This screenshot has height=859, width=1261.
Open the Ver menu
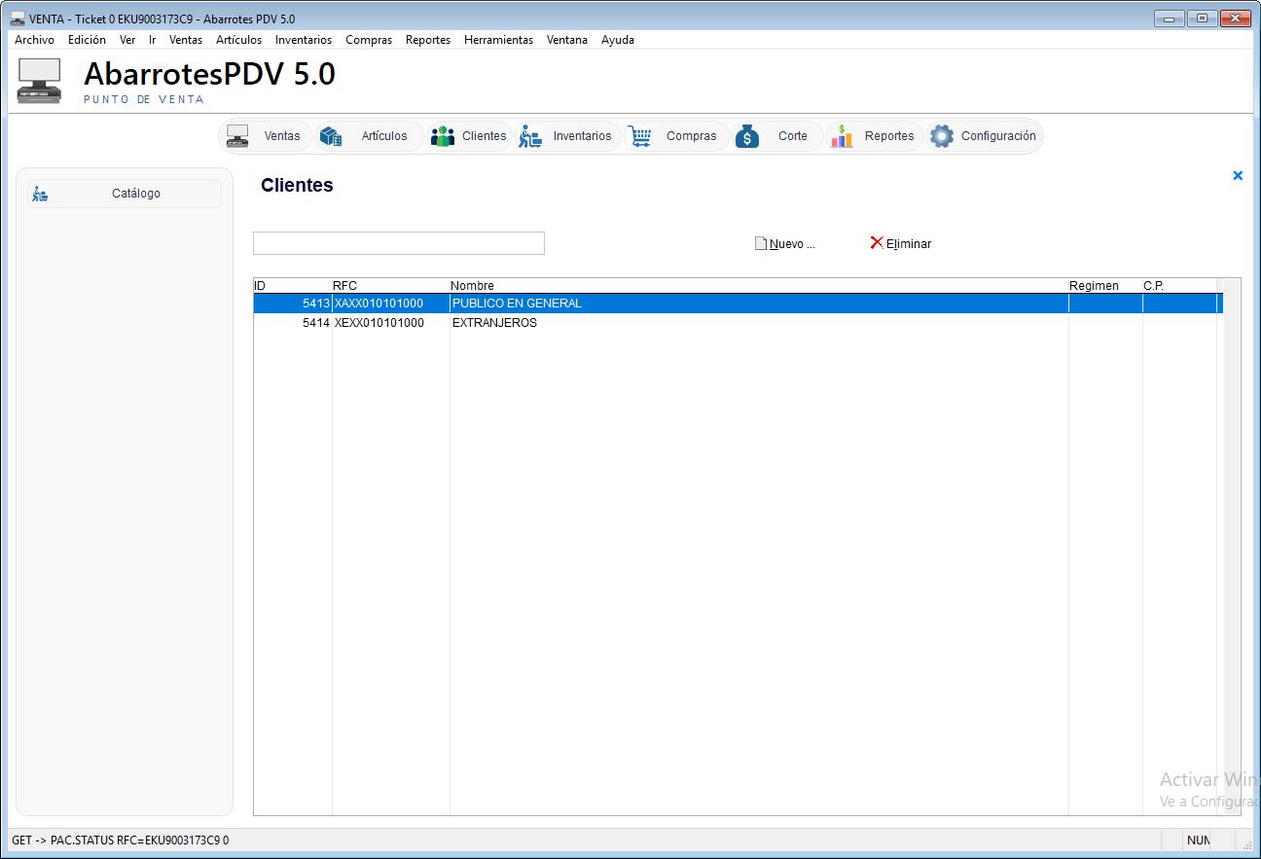127,40
